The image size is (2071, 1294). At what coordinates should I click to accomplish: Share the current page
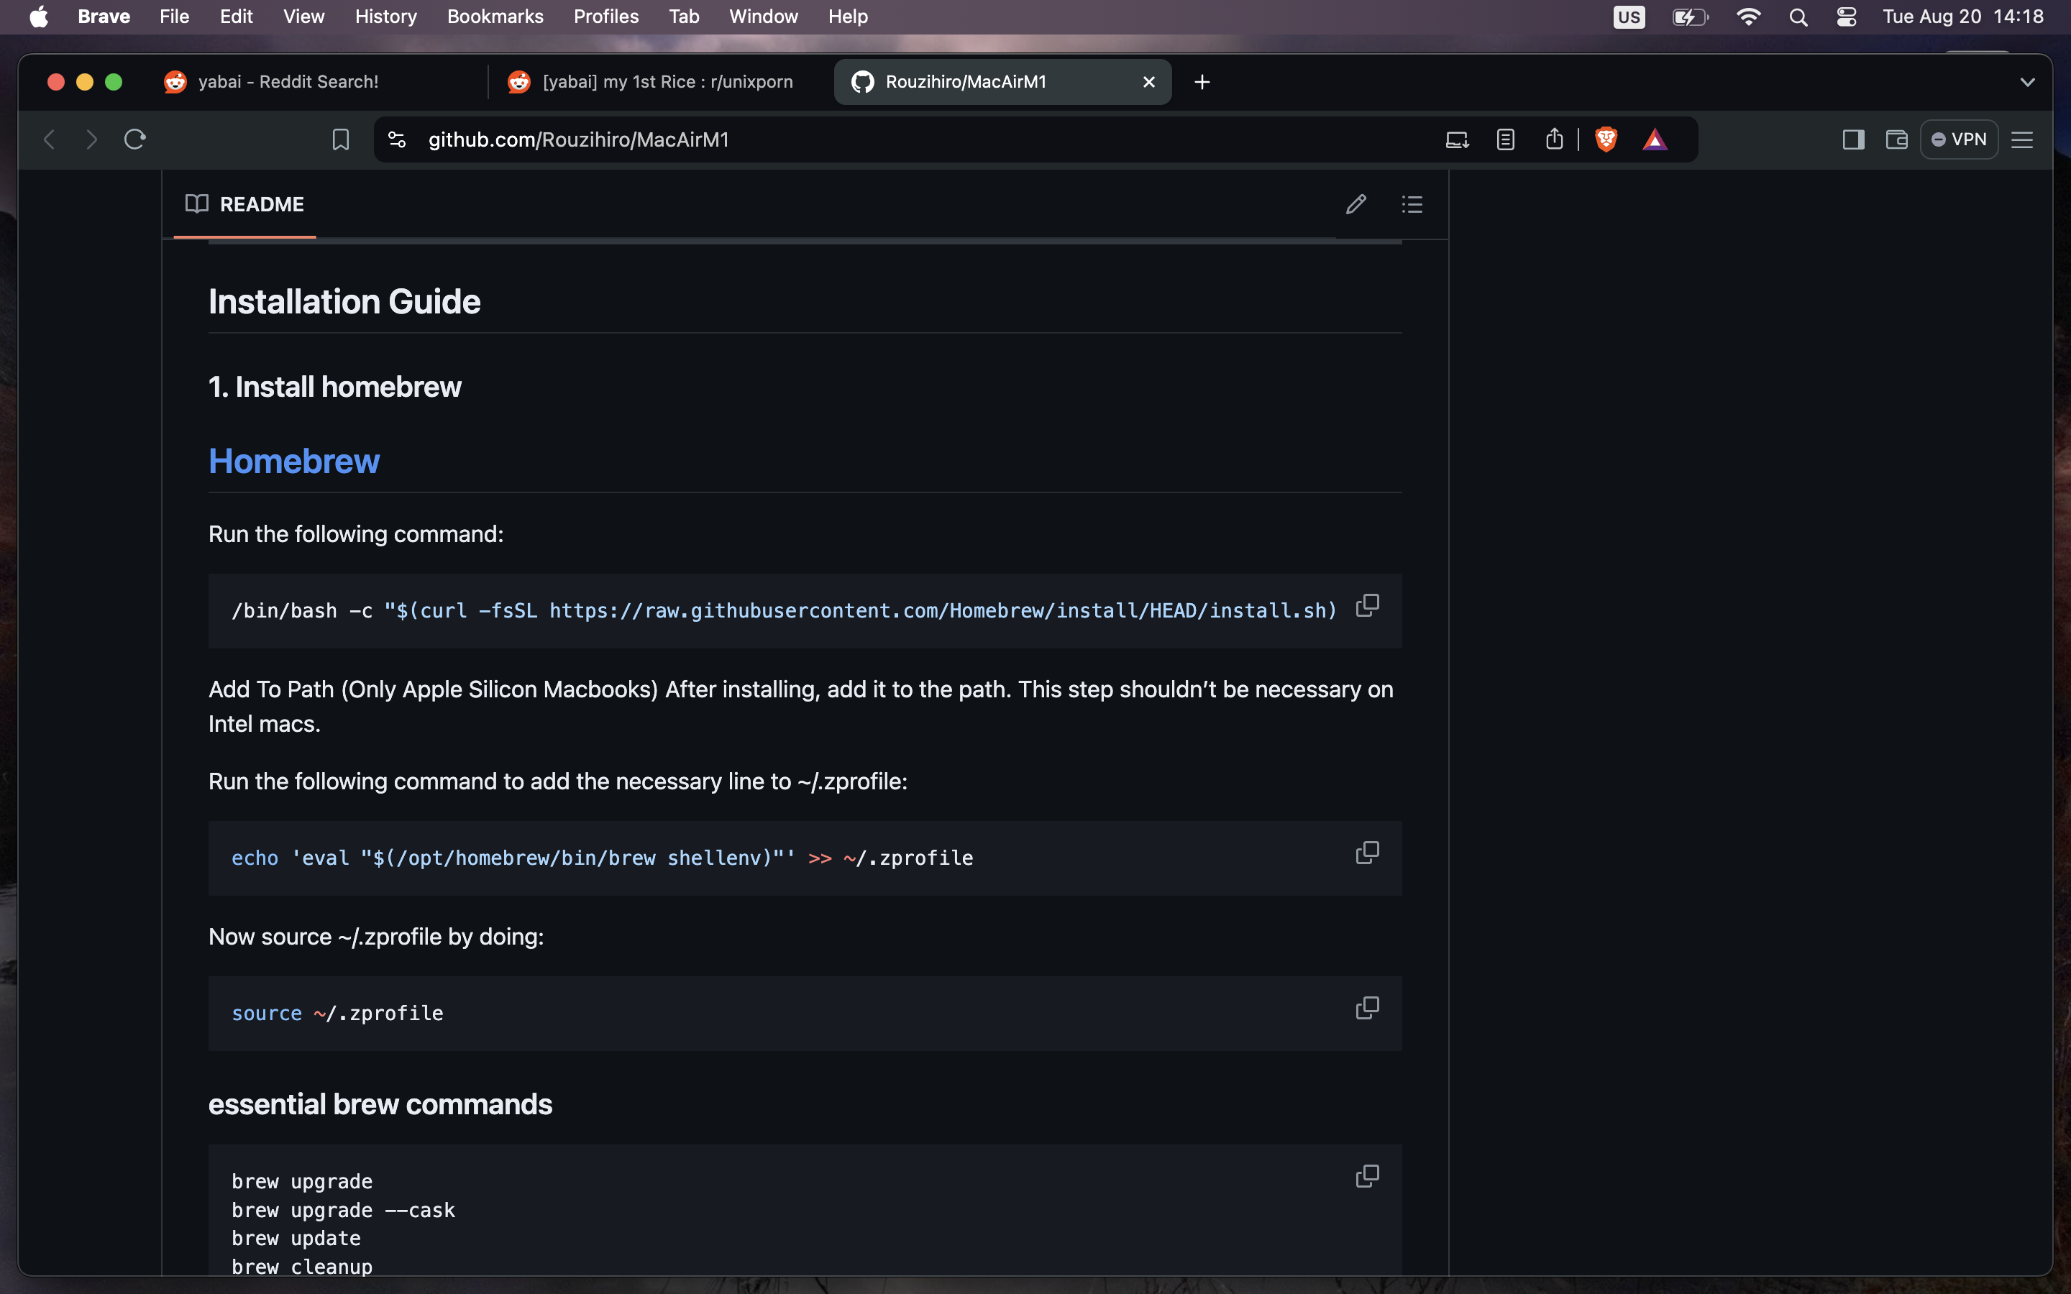click(1554, 139)
